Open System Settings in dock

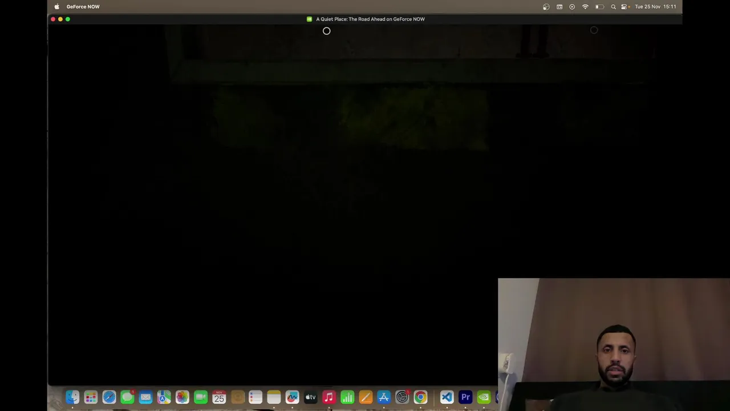[402, 397]
